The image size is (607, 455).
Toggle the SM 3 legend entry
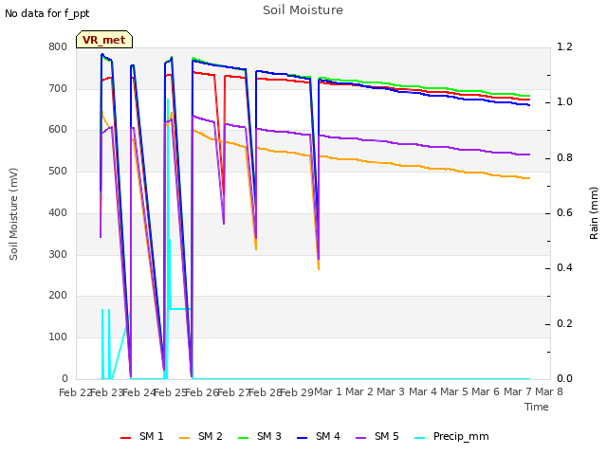coord(260,436)
